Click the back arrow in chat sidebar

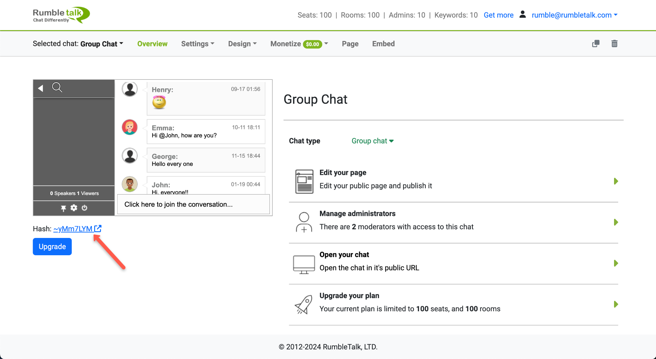pos(41,88)
